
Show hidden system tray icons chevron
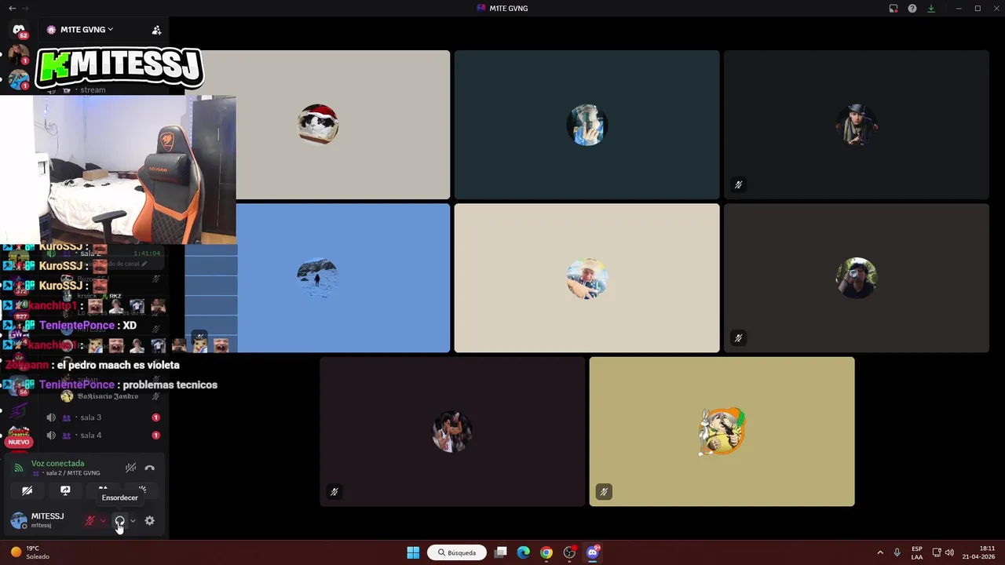click(880, 552)
